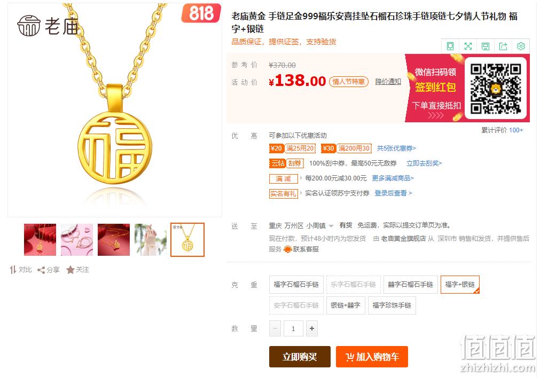Click the mobile phone icon in green toolbar
Screen dimensions: 540x377
coord(450,46)
